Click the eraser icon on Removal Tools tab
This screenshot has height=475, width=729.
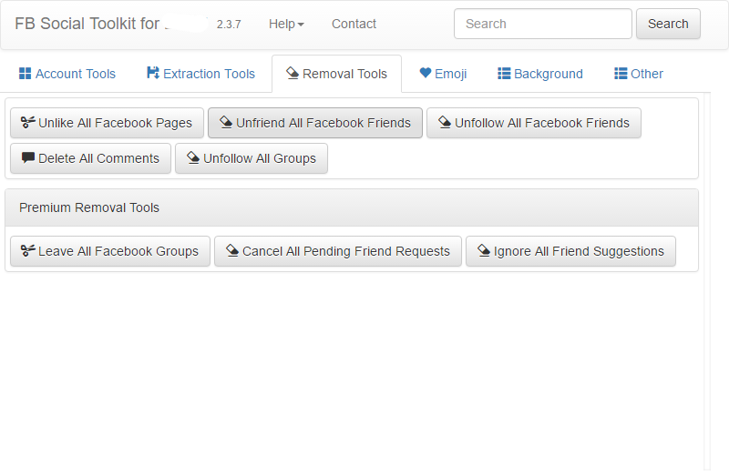(x=293, y=73)
